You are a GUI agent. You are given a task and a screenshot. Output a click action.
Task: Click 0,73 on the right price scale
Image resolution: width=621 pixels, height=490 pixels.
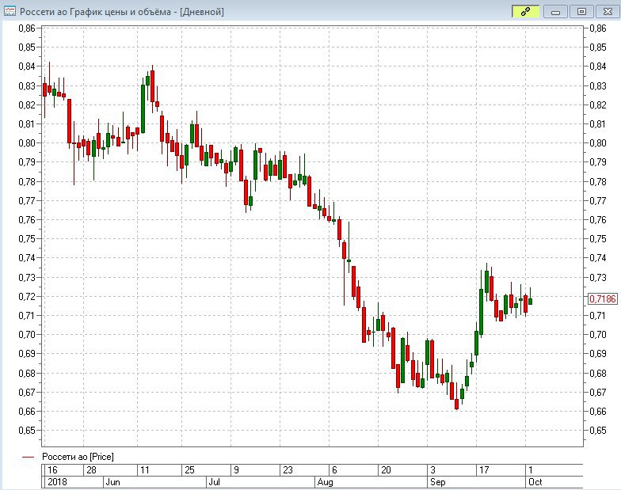point(597,277)
